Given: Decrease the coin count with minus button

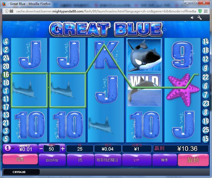Looking at the screenshot, I should tap(41, 149).
